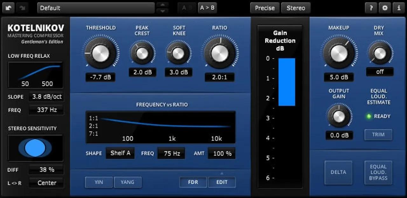Open the help question mark icon
This screenshot has height=198, width=407.
(371, 8)
